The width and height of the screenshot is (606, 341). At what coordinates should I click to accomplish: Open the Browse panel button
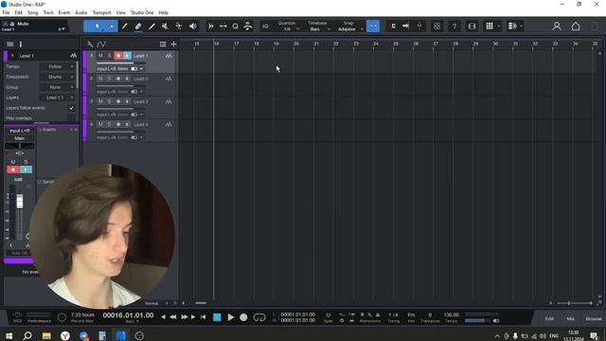(x=594, y=319)
